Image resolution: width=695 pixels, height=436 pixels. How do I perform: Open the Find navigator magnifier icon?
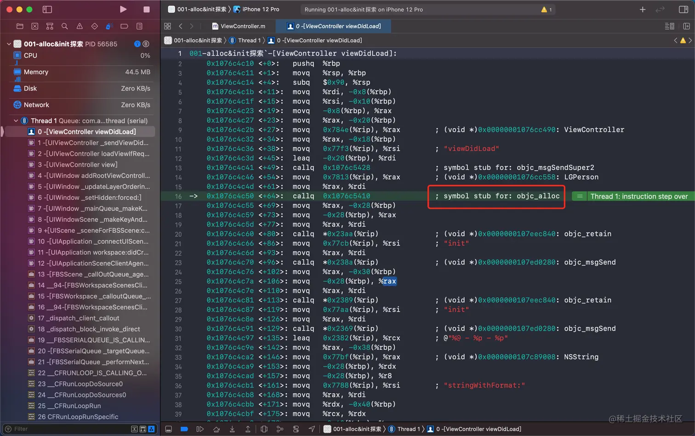65,26
